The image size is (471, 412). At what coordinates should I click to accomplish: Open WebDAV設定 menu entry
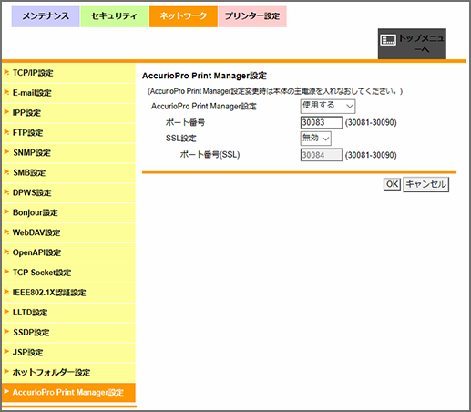pyautogui.click(x=68, y=232)
